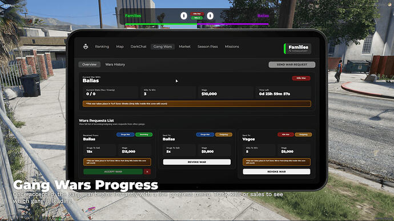394x221 pixels.
Task: Click the Families score circle in the scoreboard
Action: [x=184, y=16]
